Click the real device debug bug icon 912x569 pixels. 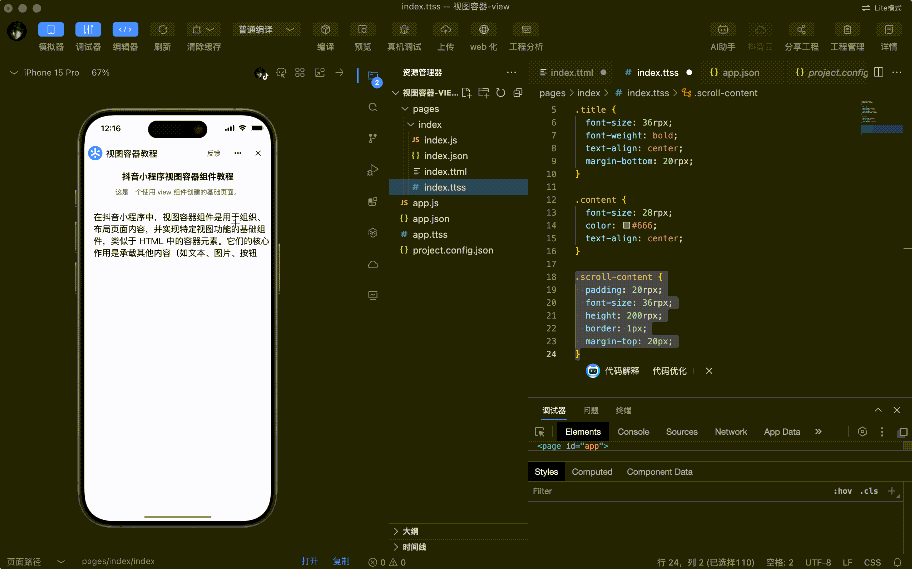coord(404,30)
